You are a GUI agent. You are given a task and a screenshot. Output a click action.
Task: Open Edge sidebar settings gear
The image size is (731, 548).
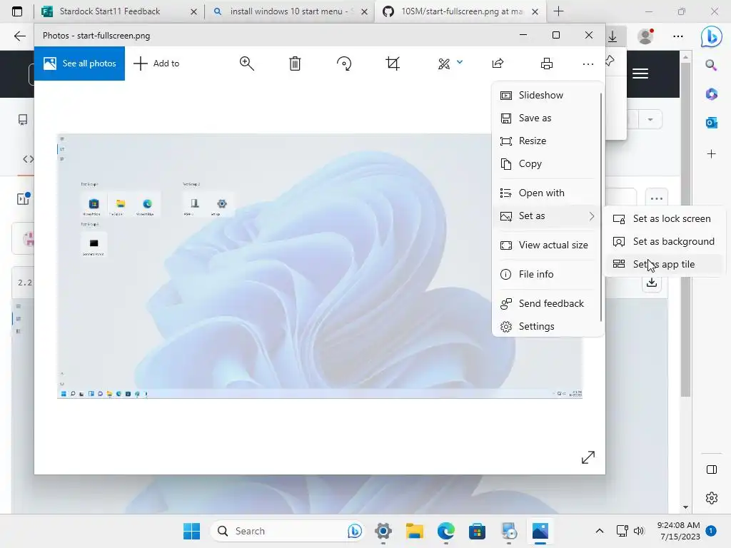[712, 498]
